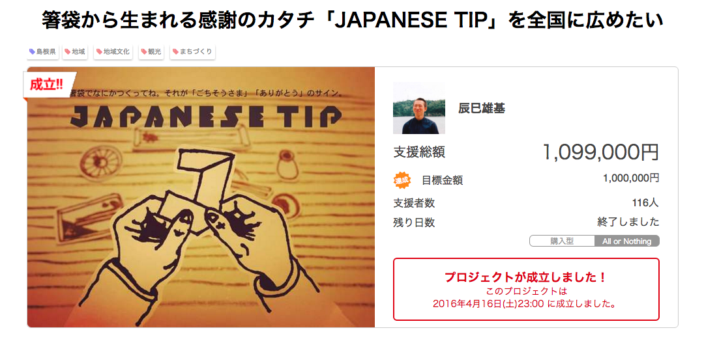704x341 pixels.
Task: Click the blue tag icon beside 島根県
Action: tap(33, 52)
